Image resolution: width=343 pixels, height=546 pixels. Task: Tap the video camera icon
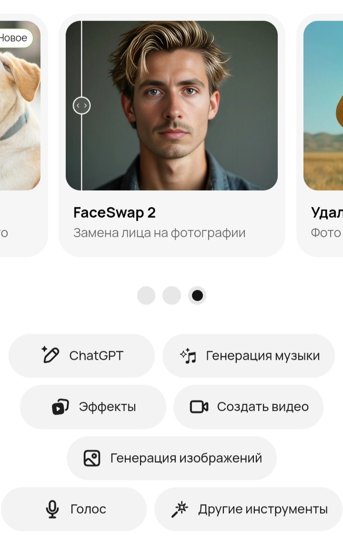[199, 407]
